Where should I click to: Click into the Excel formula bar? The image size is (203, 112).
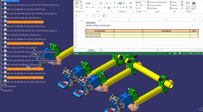click(x=155, y=16)
